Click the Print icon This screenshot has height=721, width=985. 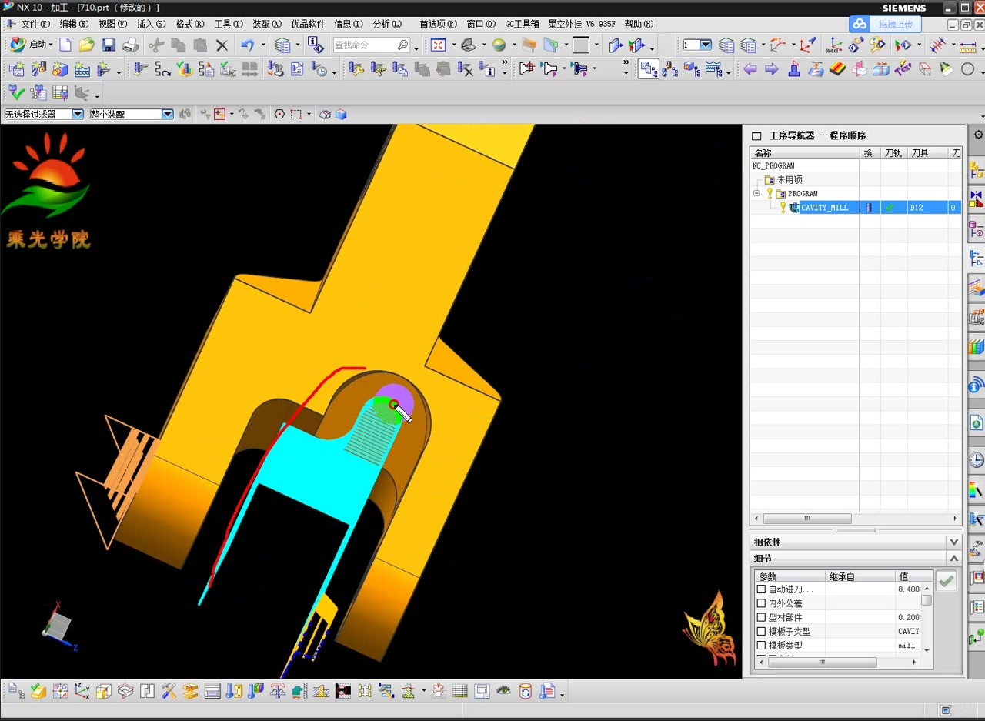[x=130, y=45]
